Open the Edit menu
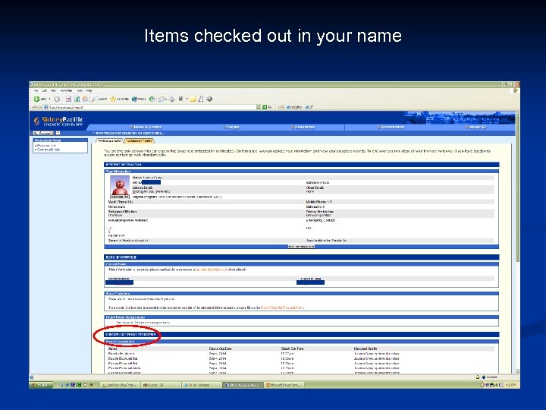Screen dimensions: 546x410 click(x=45, y=90)
